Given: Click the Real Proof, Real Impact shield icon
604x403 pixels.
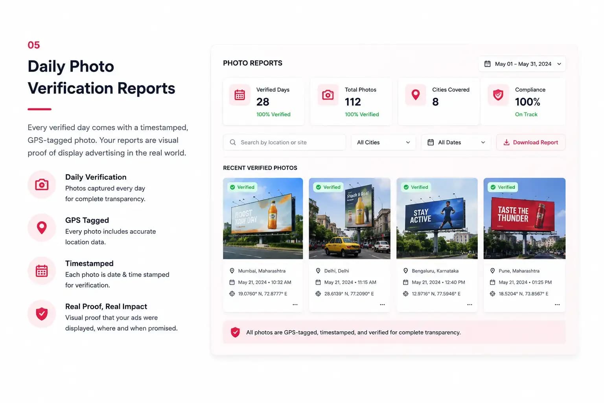Looking at the screenshot, I should 42,314.
